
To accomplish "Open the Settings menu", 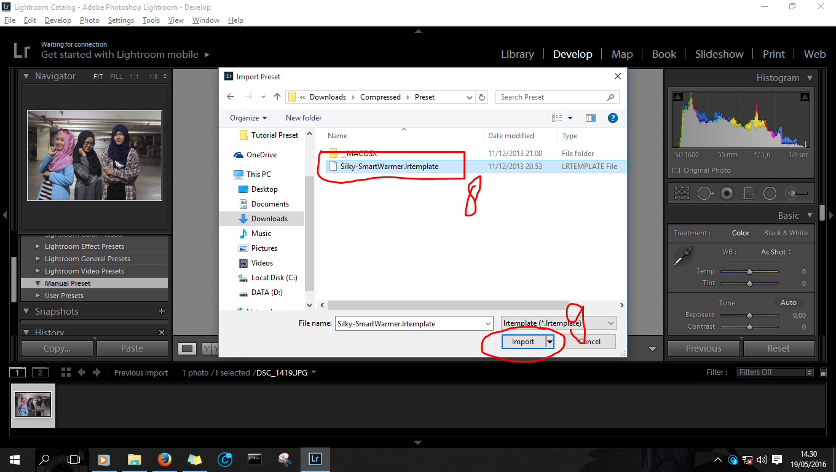I will click(120, 20).
